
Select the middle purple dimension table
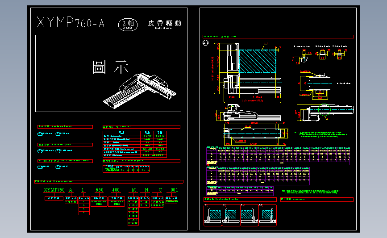258,176
